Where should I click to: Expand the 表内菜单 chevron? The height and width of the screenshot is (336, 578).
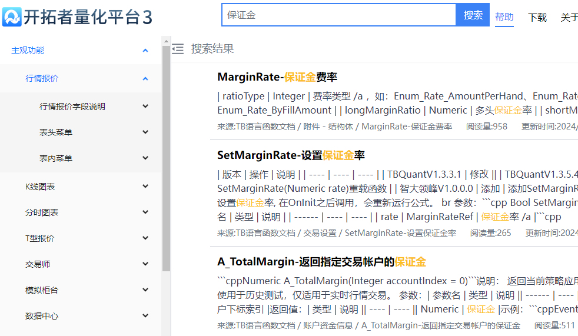145,158
